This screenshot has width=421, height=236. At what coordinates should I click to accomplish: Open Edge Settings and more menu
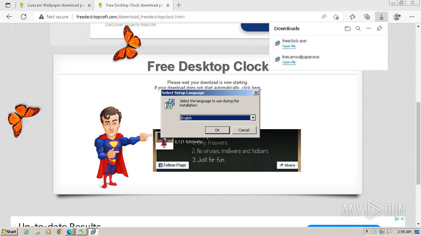point(412,17)
